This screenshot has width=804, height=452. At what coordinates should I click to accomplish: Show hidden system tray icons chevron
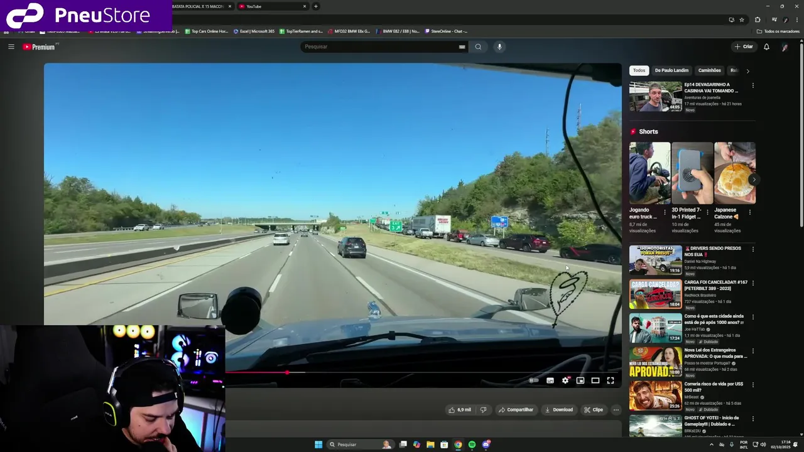tap(711, 444)
